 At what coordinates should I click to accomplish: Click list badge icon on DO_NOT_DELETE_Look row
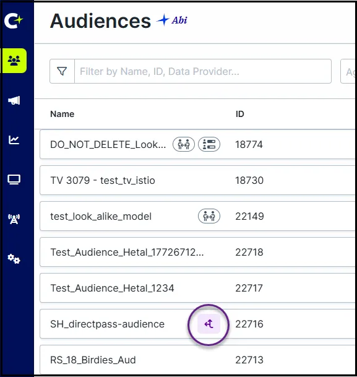pyautogui.click(x=209, y=144)
